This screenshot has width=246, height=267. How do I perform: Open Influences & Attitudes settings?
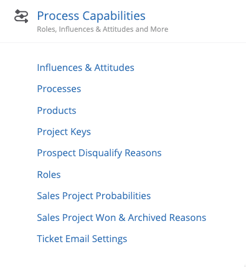click(x=85, y=68)
